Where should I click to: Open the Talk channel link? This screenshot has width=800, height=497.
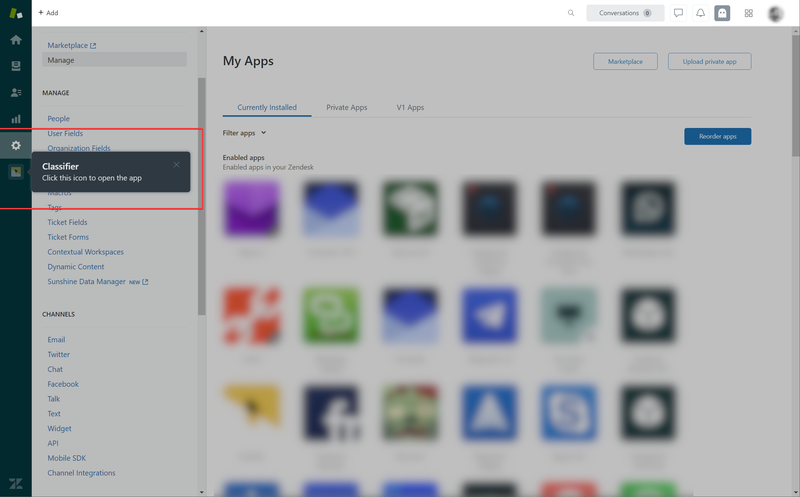pos(54,399)
